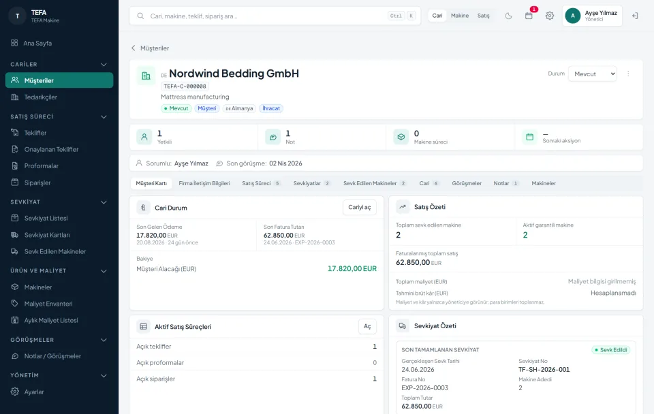This screenshot has height=414, width=654.
Task: Open Sevkiyat Kartları in sidebar
Action: [x=59, y=235]
